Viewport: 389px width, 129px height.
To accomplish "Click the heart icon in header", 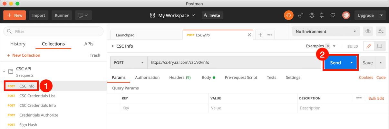I will click(333, 15).
